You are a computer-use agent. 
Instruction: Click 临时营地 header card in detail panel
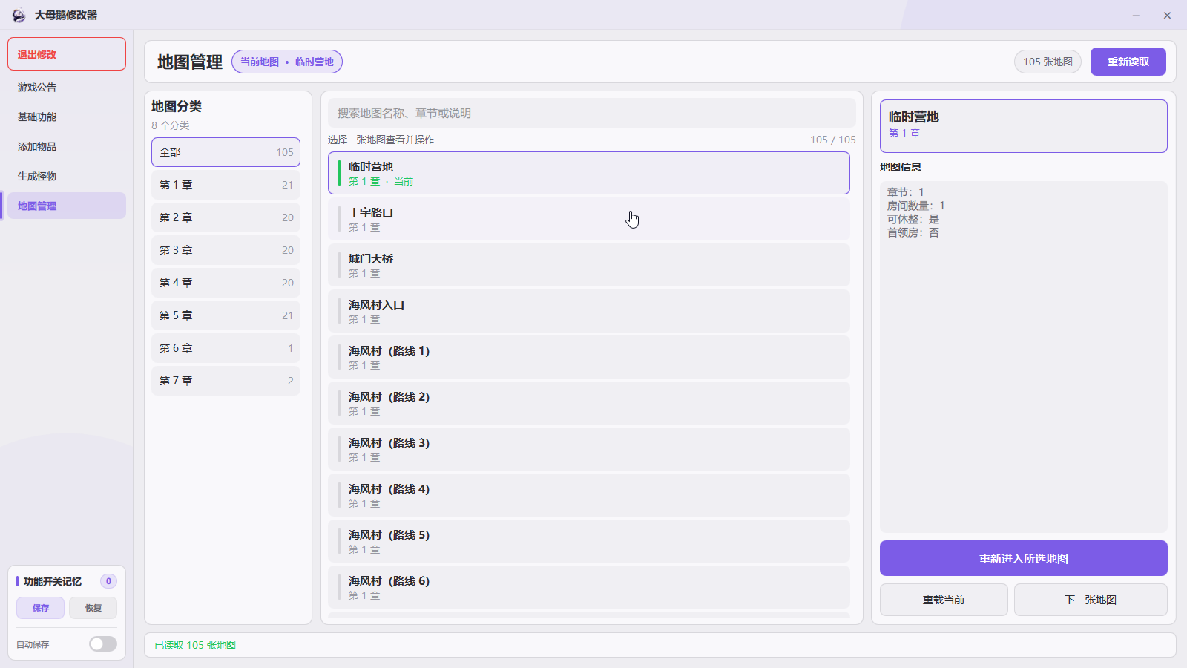click(1024, 126)
